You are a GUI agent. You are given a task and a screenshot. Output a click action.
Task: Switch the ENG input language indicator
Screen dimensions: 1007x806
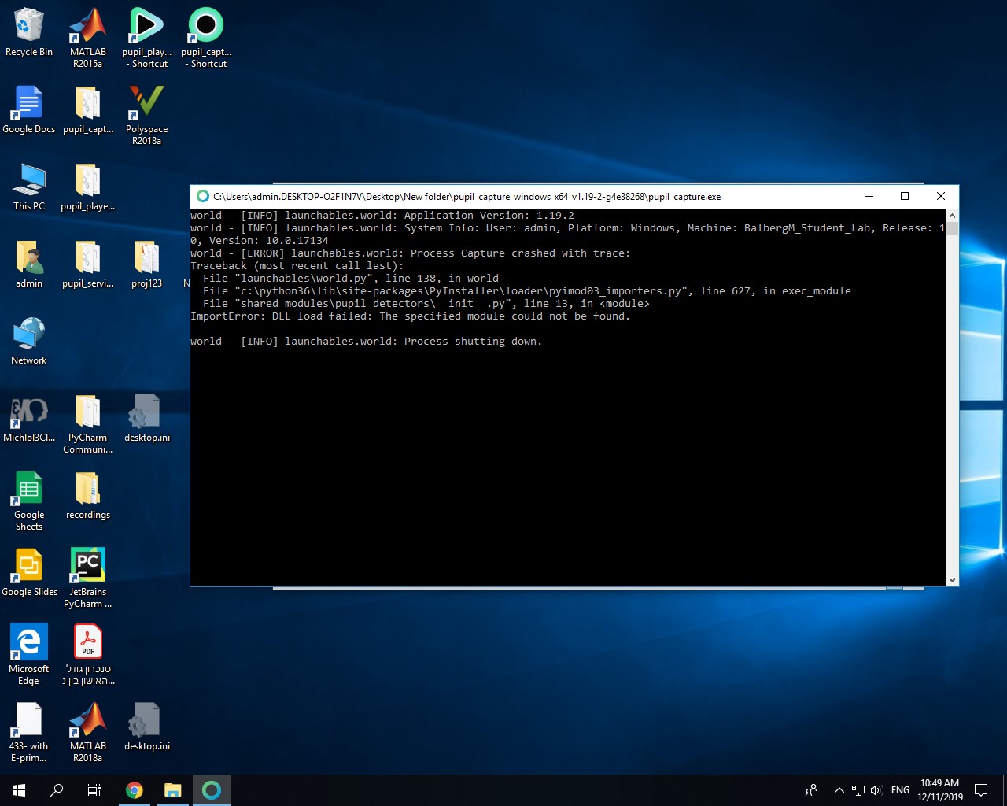pyautogui.click(x=900, y=790)
